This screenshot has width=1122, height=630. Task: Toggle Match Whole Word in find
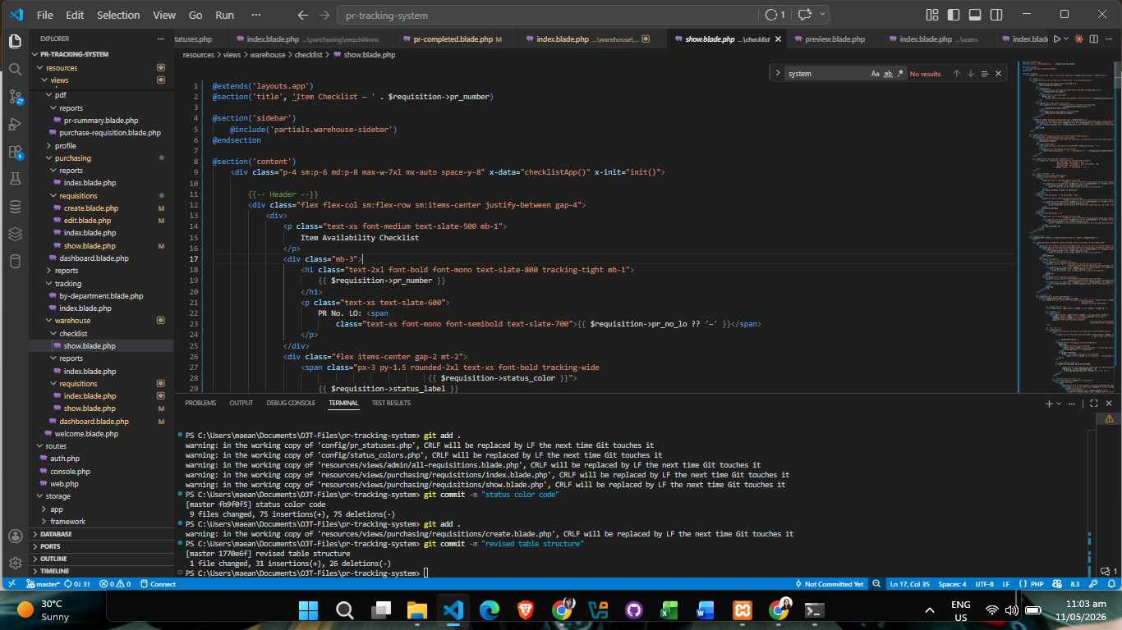click(x=888, y=74)
